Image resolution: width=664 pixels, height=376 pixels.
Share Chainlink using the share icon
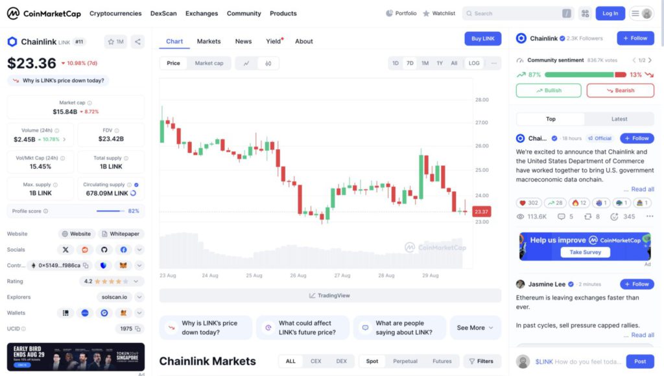coord(137,41)
